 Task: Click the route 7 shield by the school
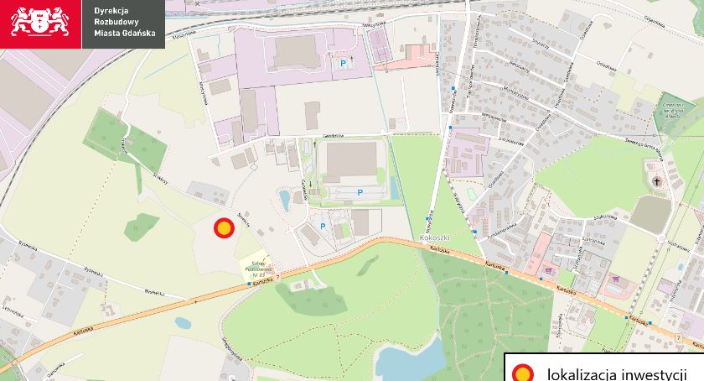[x=278, y=278]
